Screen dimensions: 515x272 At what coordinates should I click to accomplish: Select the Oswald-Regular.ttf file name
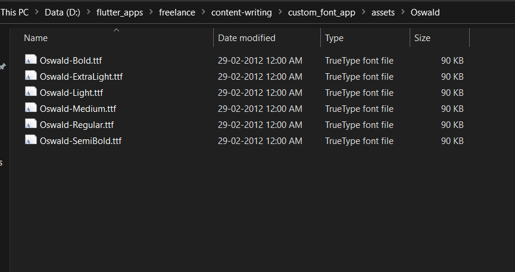[x=77, y=125]
